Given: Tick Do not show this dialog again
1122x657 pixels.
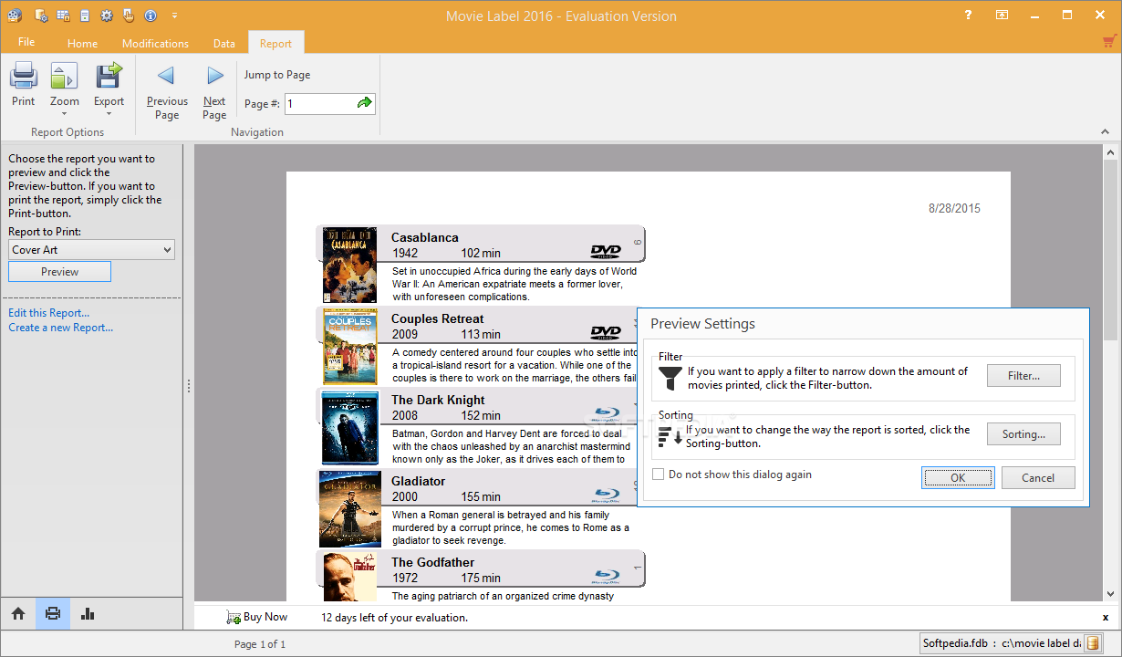Looking at the screenshot, I should click(x=659, y=474).
